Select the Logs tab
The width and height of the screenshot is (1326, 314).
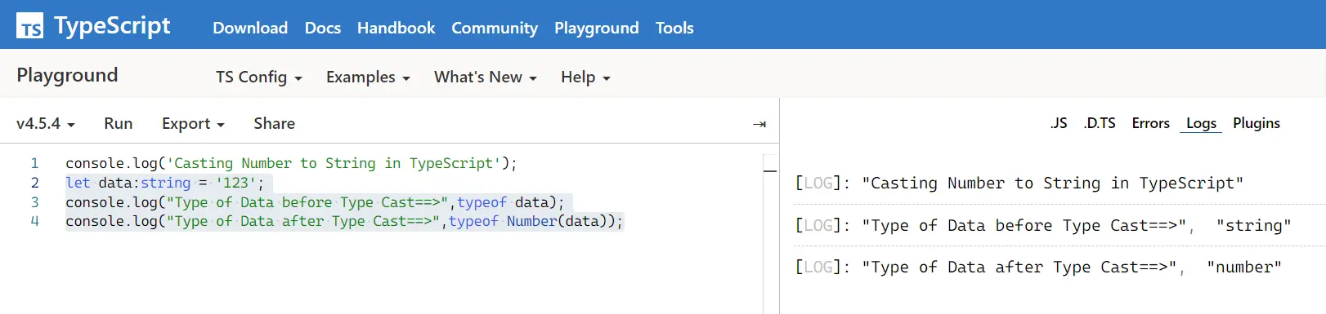click(x=1201, y=123)
